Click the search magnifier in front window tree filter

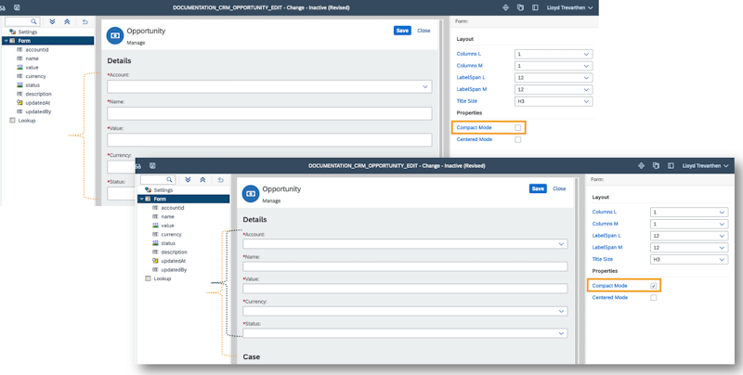[169, 179]
